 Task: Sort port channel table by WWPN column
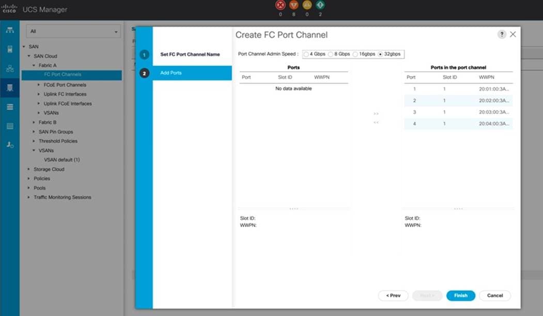tap(487, 77)
